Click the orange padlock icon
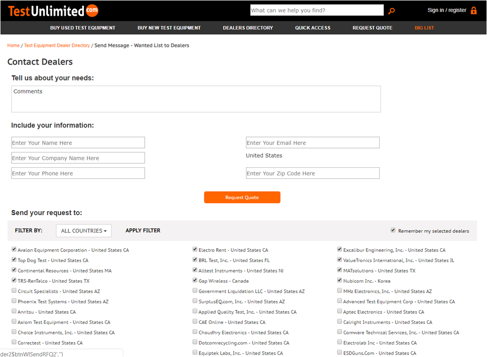The height and width of the screenshot is (357, 487). [474, 11]
